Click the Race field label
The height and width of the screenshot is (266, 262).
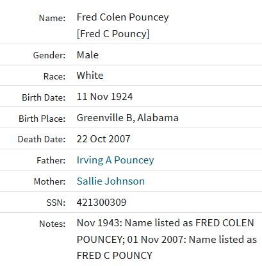tap(54, 76)
